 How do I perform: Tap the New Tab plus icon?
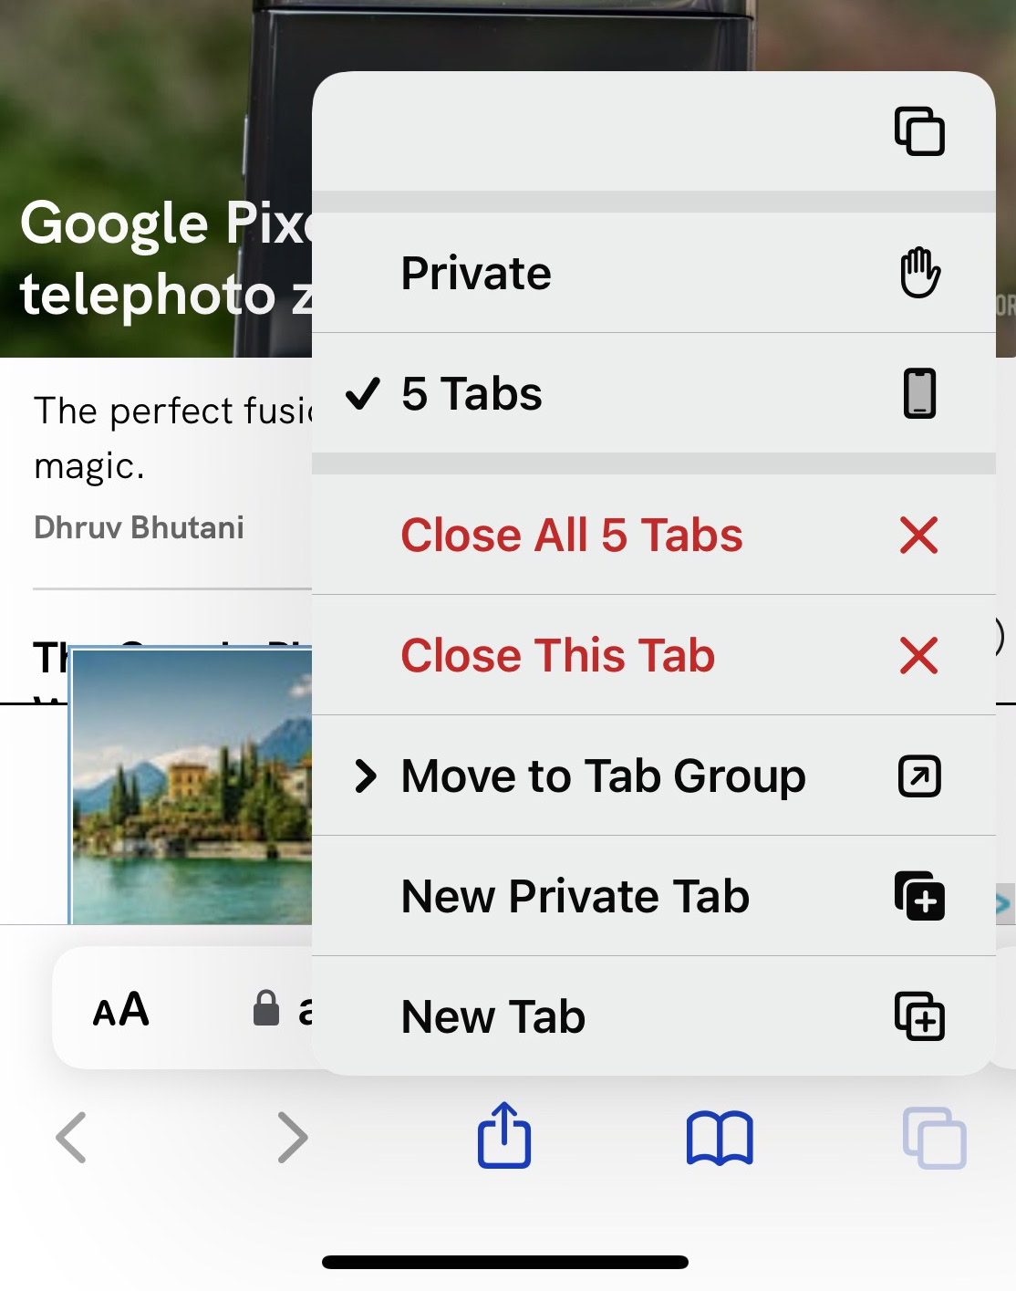[919, 1016]
